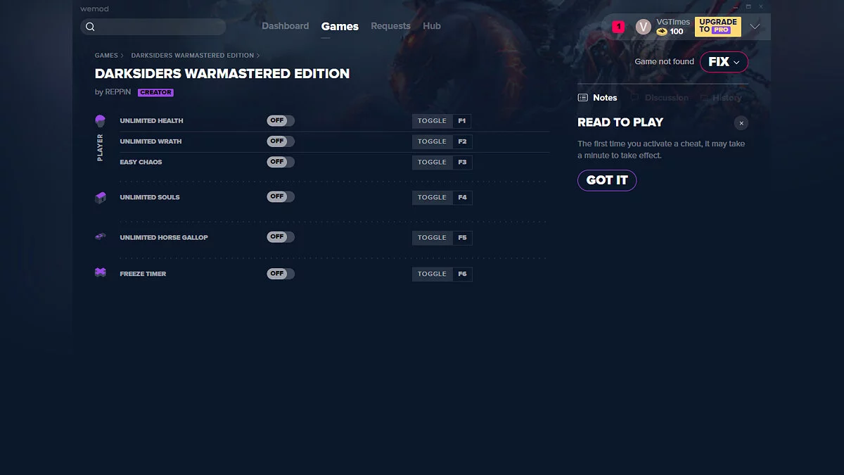Open the Notes panel icon

point(582,97)
